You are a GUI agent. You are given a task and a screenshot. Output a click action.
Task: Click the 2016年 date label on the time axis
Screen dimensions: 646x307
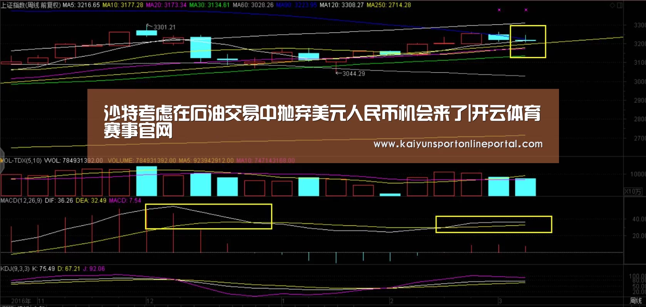[x=21, y=301]
